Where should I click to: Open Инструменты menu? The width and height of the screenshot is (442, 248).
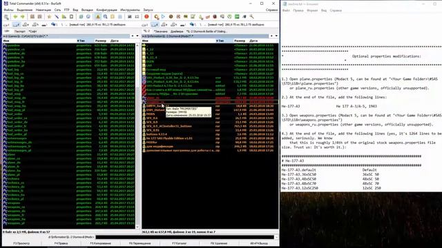pos(130,10)
